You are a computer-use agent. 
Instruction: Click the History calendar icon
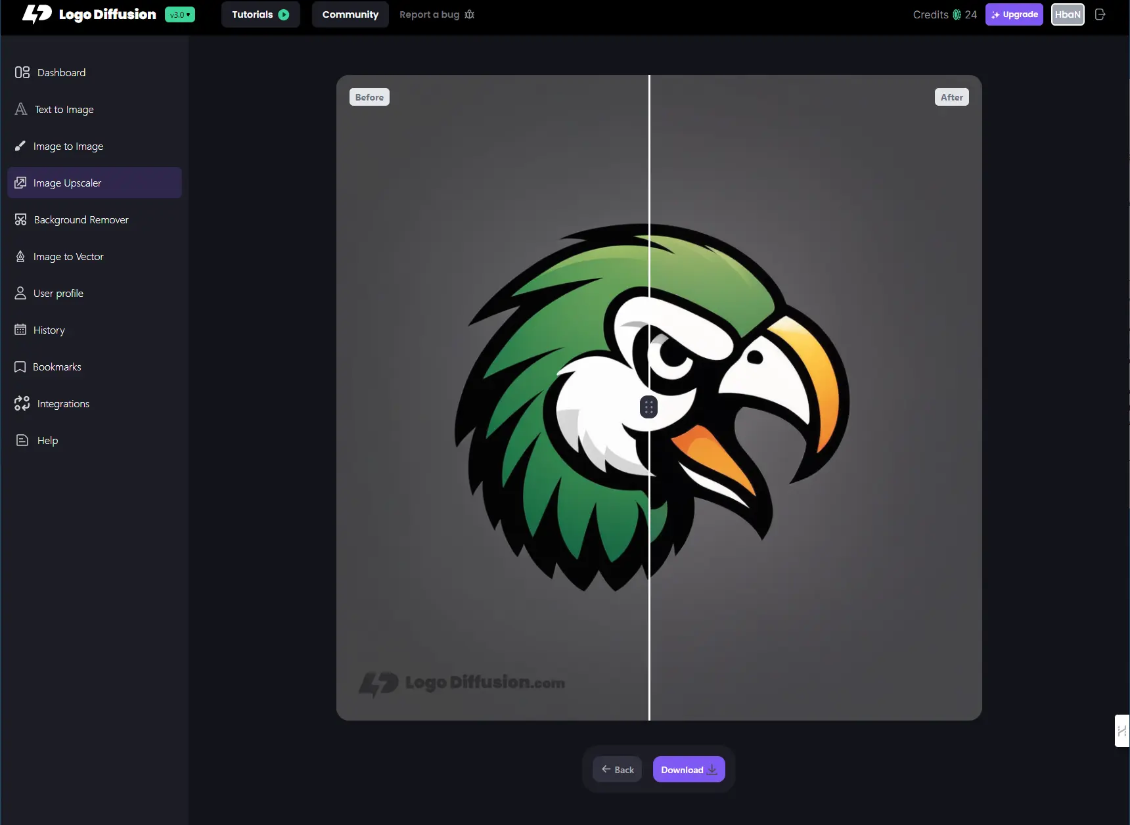click(20, 330)
